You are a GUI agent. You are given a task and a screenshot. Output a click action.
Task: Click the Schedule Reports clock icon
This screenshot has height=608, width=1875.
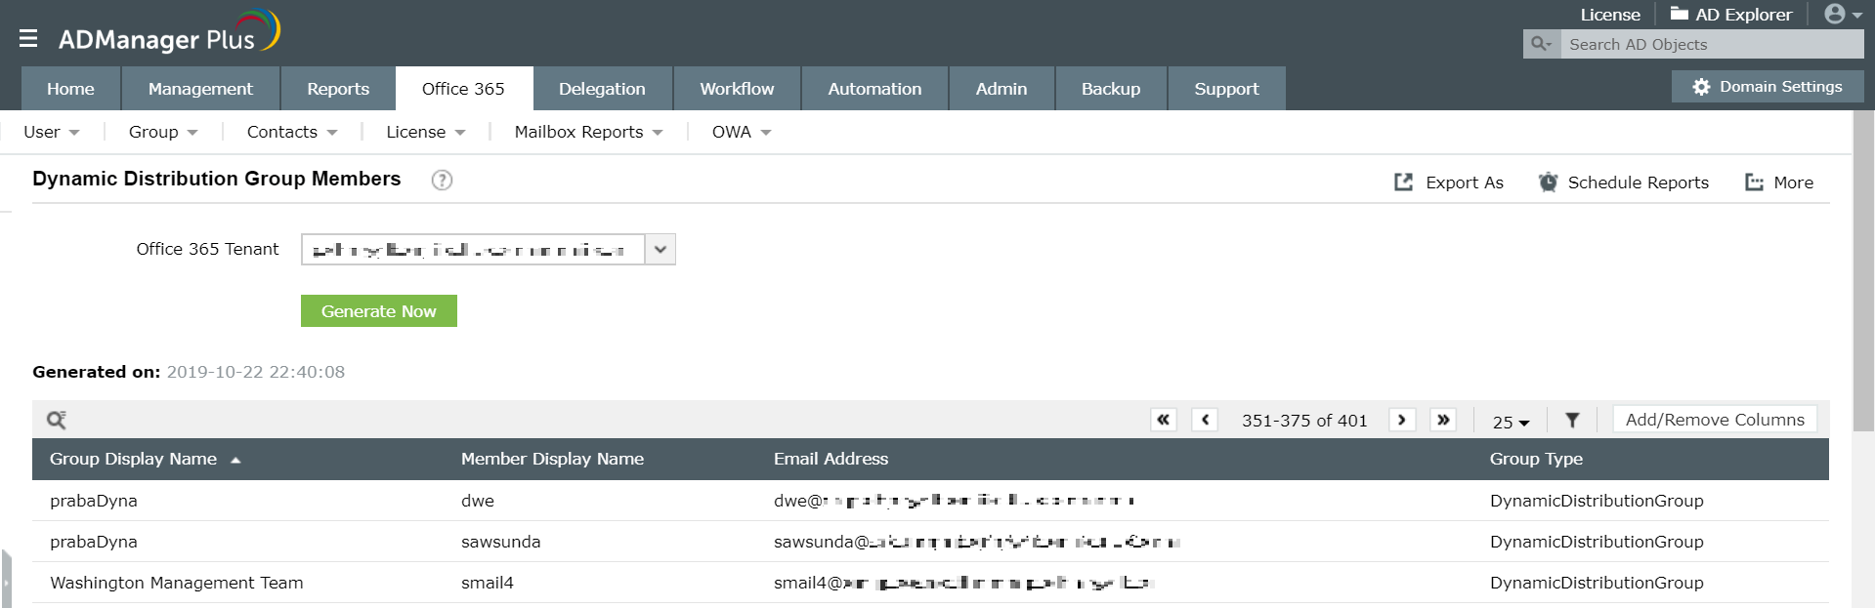pos(1548,182)
